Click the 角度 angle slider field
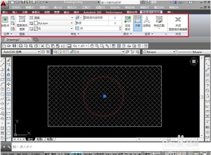The width and height of the screenshot is (211, 155). pos(92,23)
